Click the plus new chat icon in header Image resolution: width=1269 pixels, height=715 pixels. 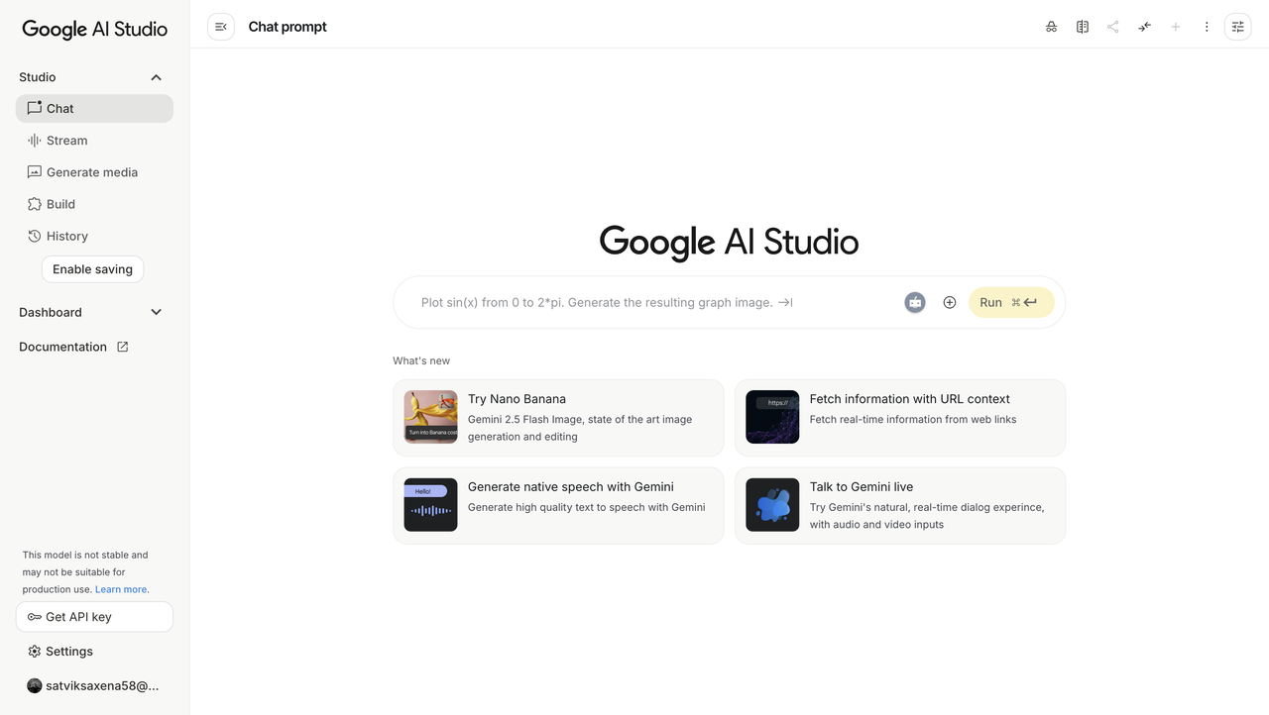1176,27
